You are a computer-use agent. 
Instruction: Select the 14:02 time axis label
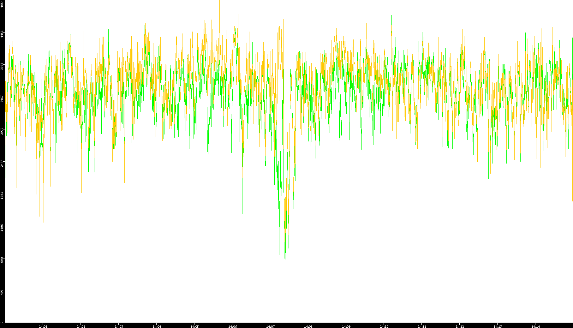tap(81, 326)
